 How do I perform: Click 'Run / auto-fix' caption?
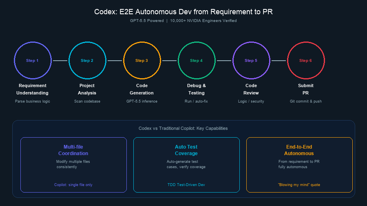coord(196,101)
